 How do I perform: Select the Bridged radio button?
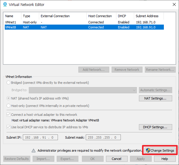(8, 83)
